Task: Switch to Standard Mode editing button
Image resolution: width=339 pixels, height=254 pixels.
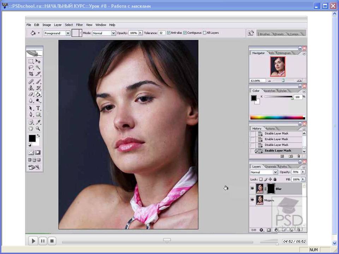Action: pyautogui.click(x=31, y=152)
